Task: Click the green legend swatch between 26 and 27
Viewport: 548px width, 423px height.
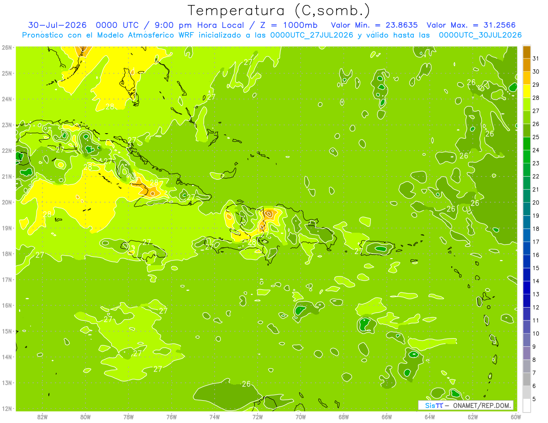Action: pyautogui.click(x=527, y=117)
